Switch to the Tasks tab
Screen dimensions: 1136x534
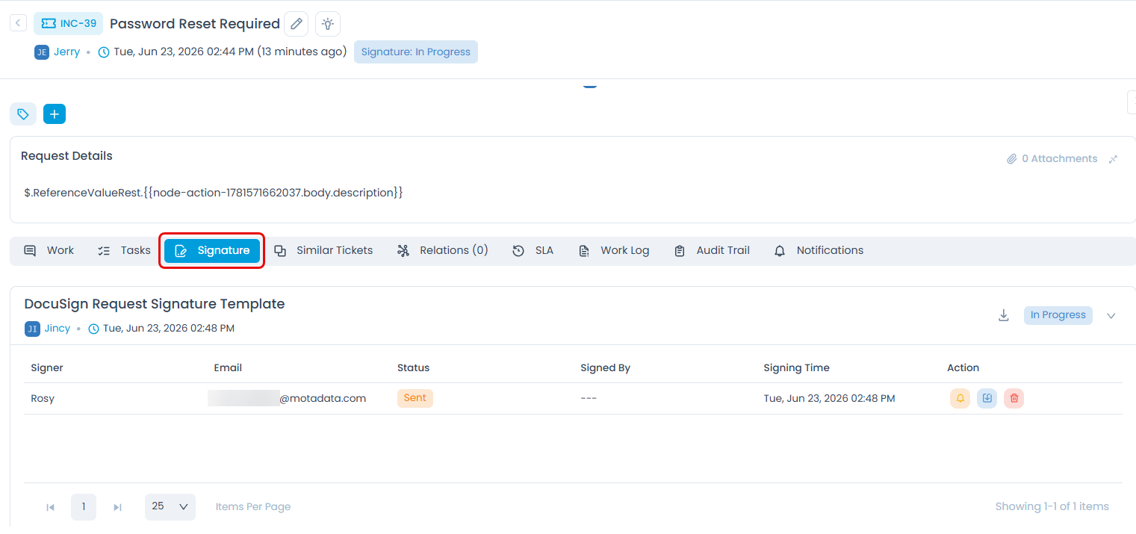click(125, 251)
